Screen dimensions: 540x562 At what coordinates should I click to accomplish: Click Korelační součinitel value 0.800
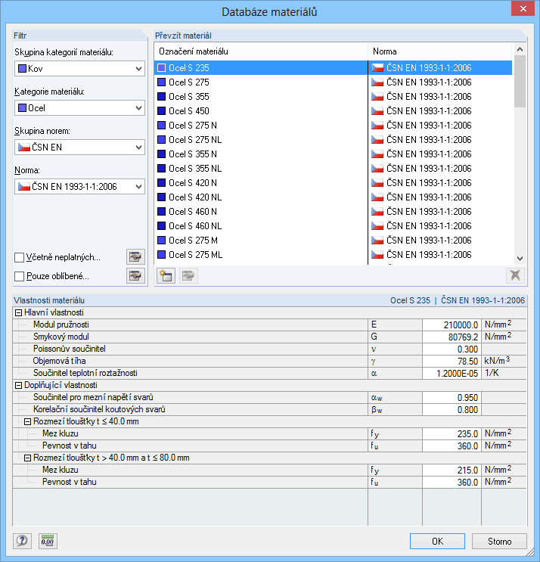452,410
